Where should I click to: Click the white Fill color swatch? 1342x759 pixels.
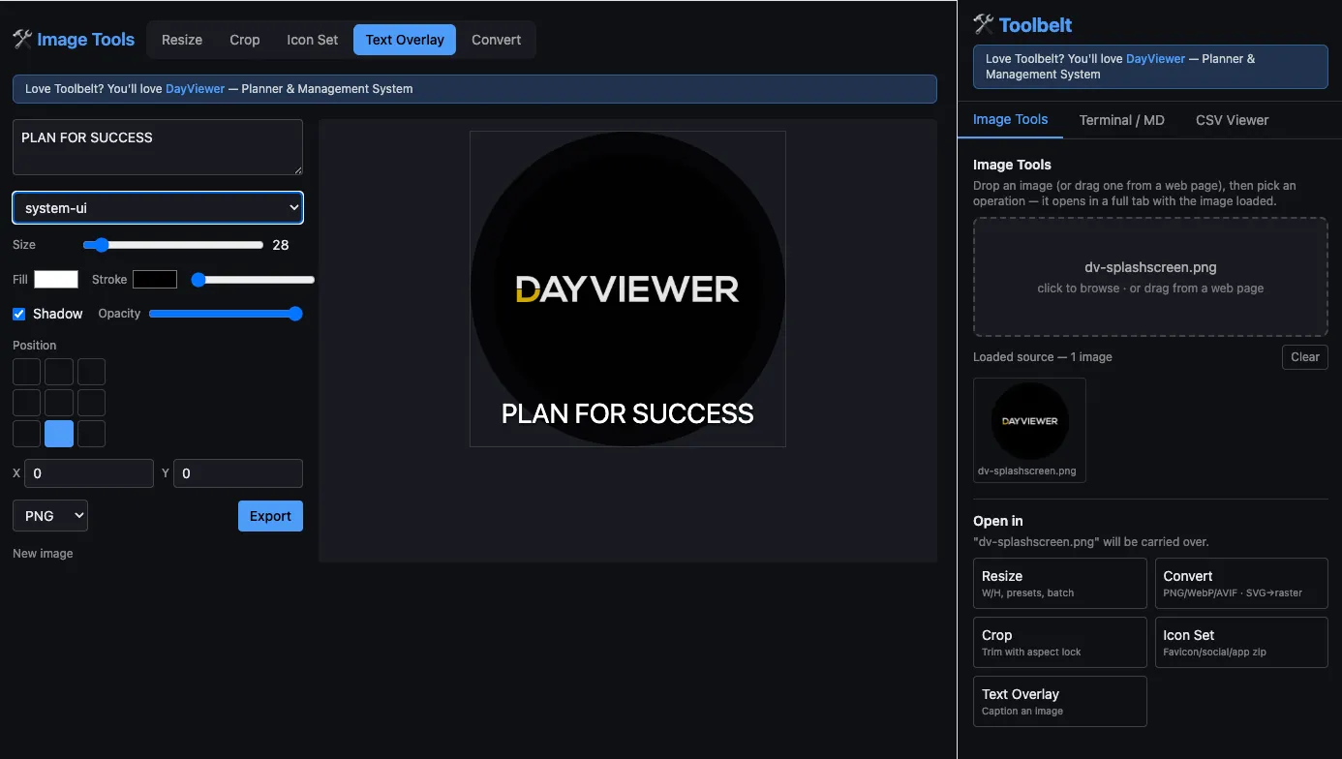pyautogui.click(x=56, y=279)
